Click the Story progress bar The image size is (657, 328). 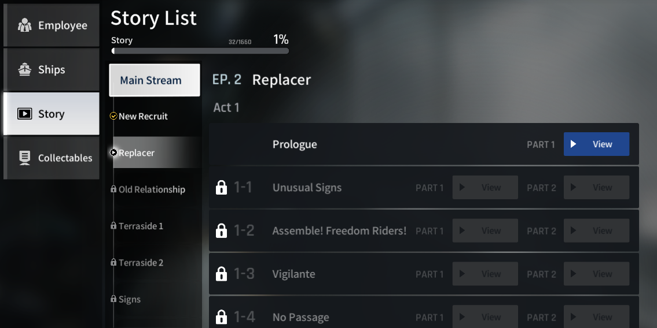tap(200, 51)
